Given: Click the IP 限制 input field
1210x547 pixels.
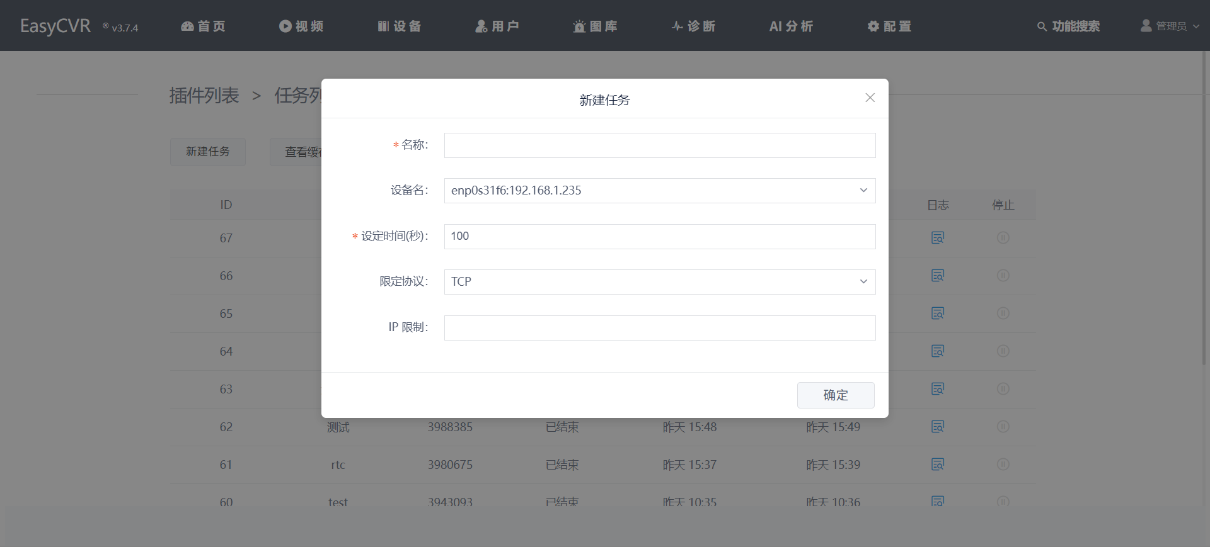Looking at the screenshot, I should [659, 328].
